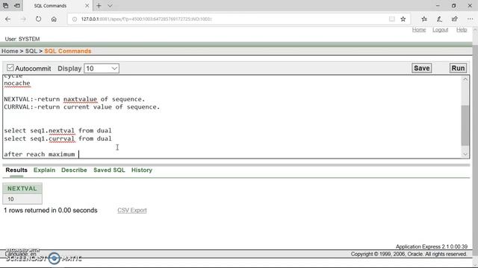Go to SQL in breadcrumb
This screenshot has width=478, height=268.
pos(31,51)
